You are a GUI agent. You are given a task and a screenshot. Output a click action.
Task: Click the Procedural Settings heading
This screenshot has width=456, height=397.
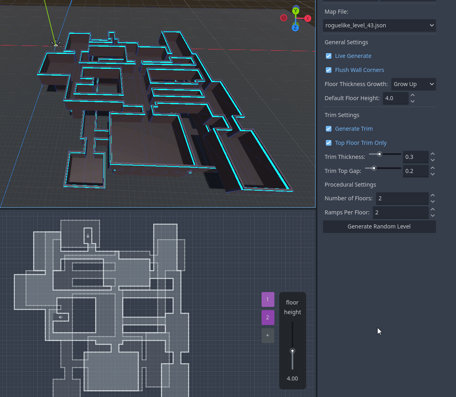(350, 185)
